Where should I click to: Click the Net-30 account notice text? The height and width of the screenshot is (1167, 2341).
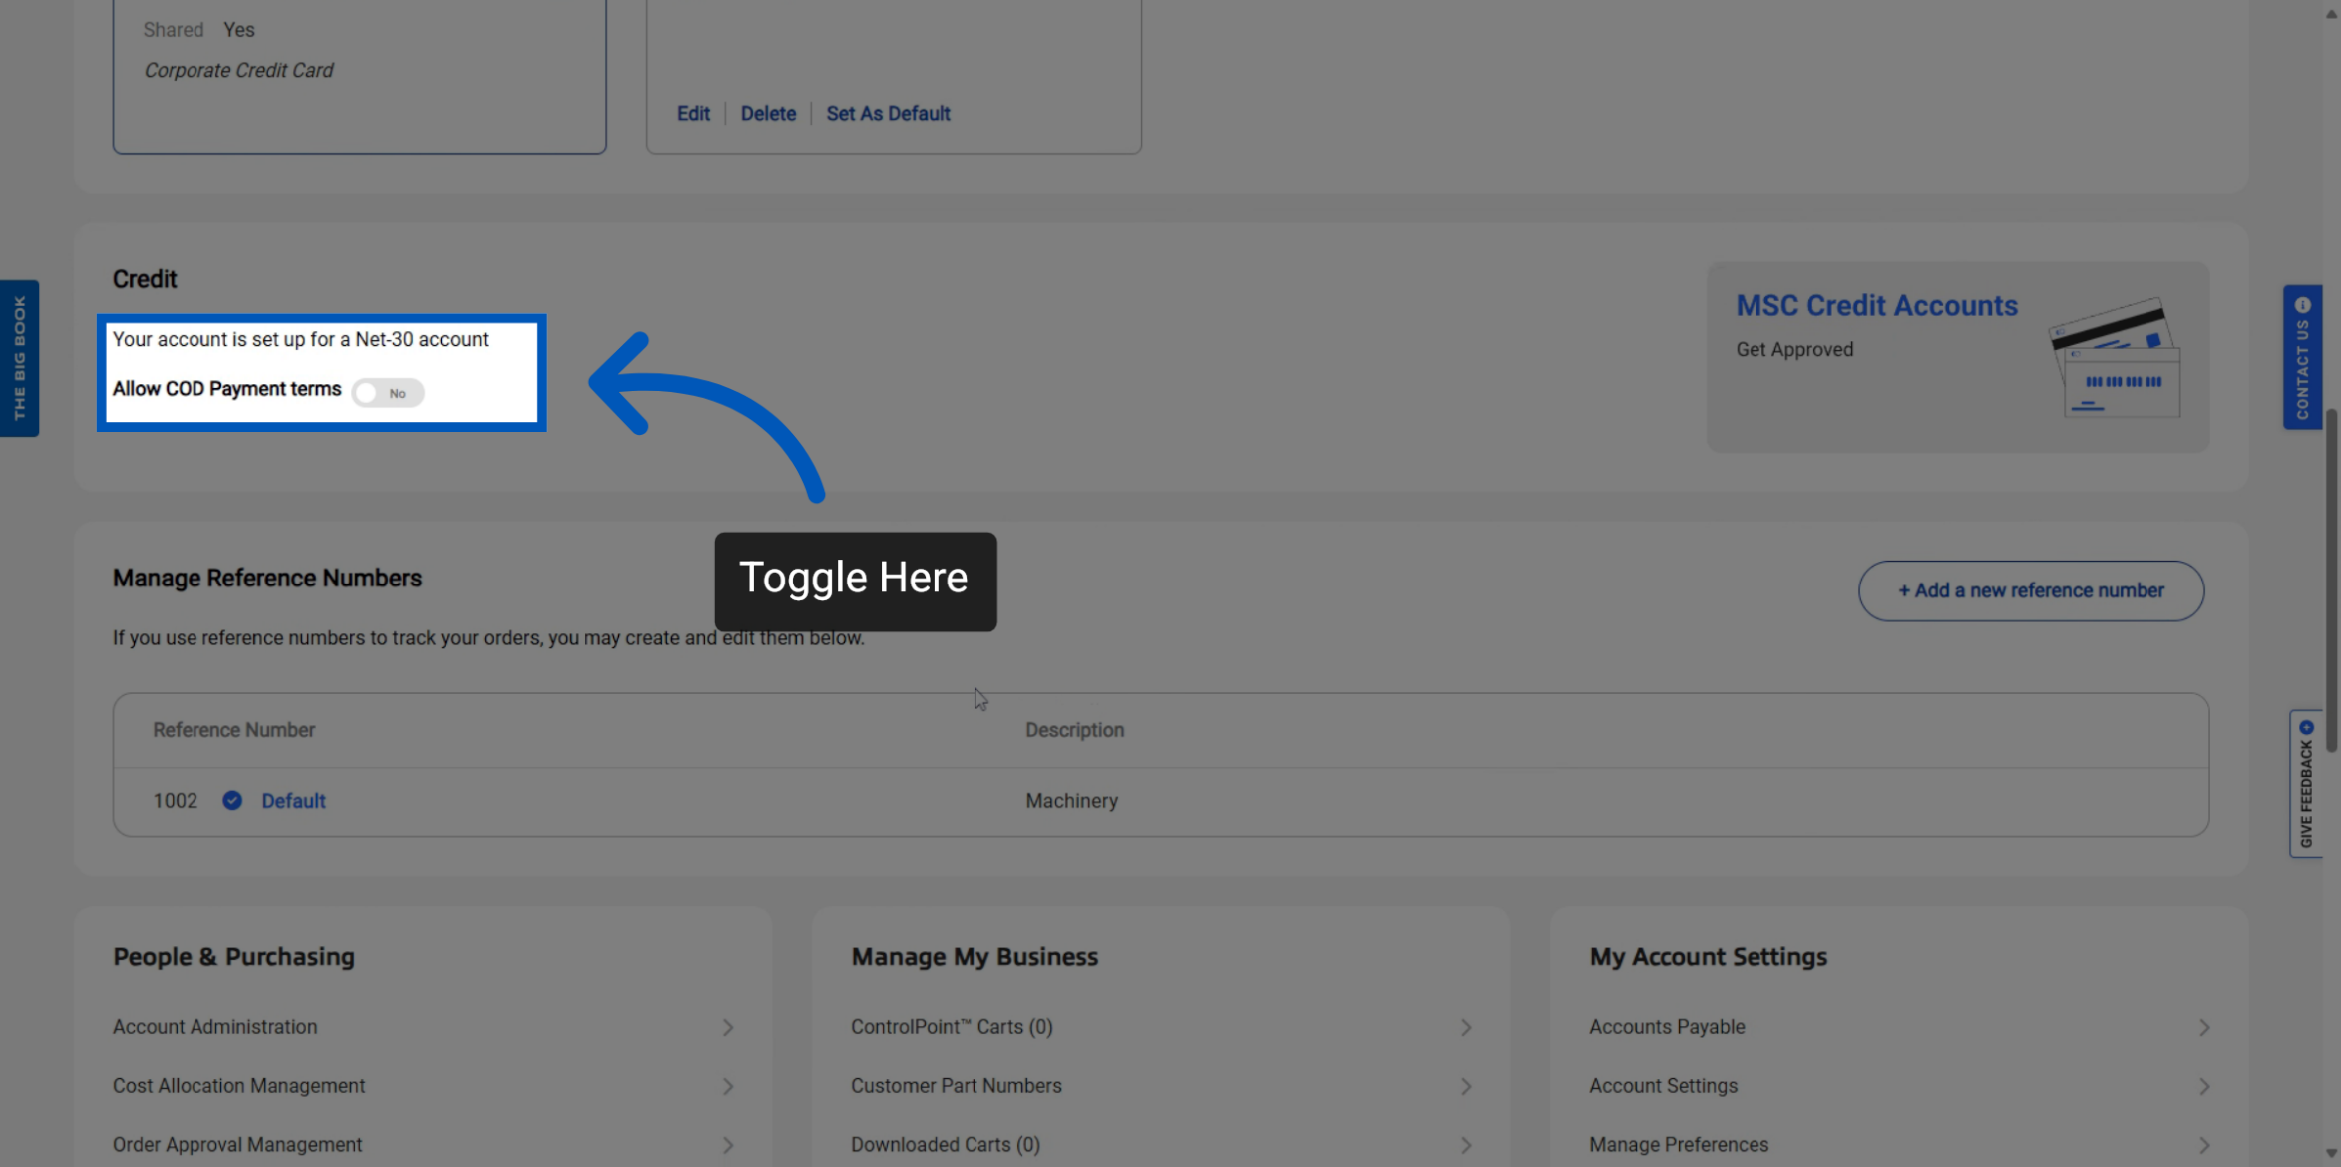(300, 340)
